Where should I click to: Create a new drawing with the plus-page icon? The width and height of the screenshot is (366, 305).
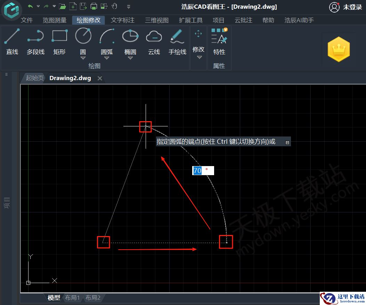[73, 6]
